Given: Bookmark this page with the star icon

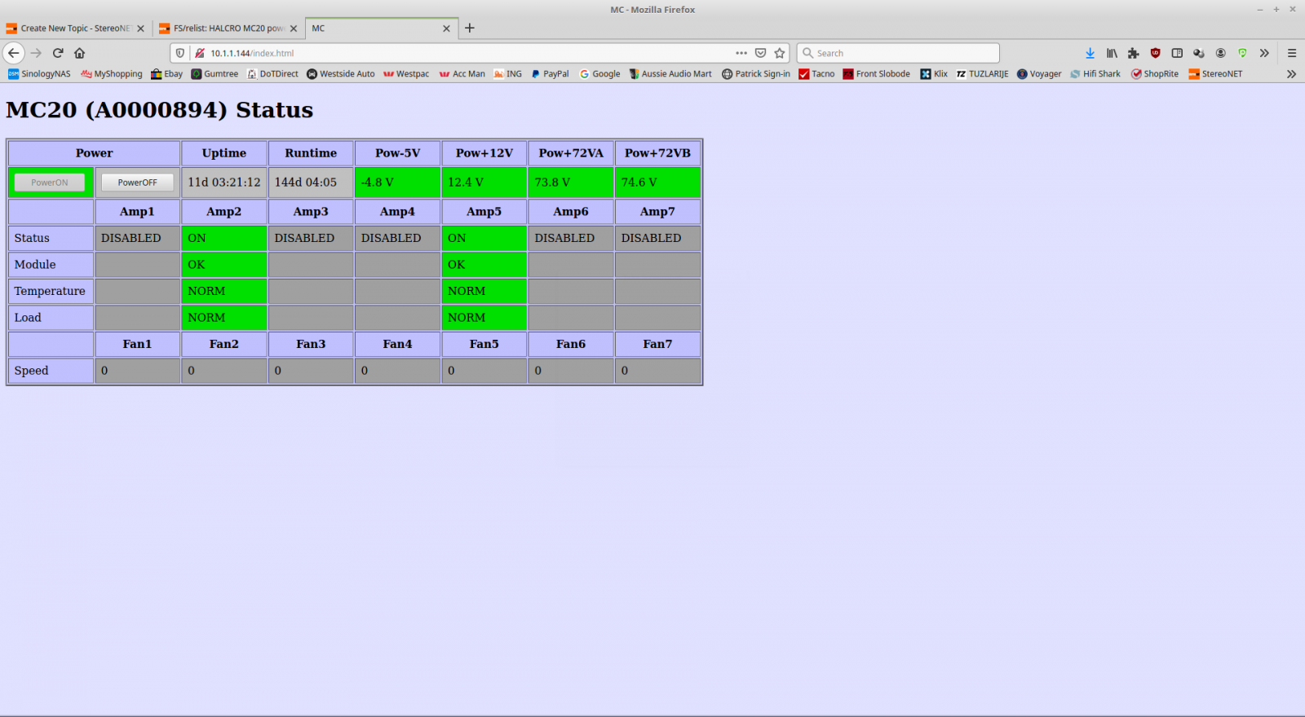Looking at the screenshot, I should [x=780, y=53].
